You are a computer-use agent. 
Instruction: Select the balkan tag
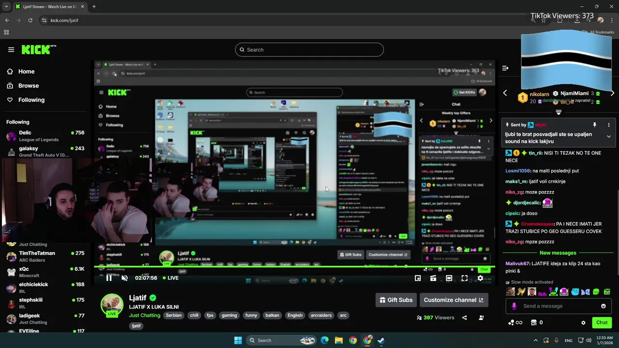pos(272,315)
